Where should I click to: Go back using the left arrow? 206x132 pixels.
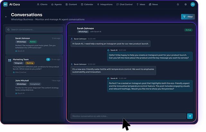pos(6,16)
